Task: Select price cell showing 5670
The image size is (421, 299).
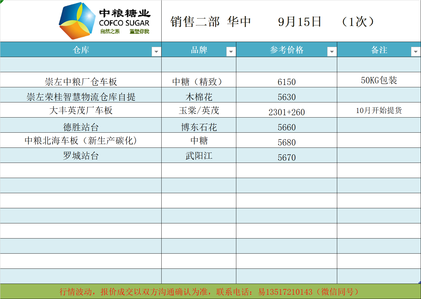Action: tap(286, 157)
